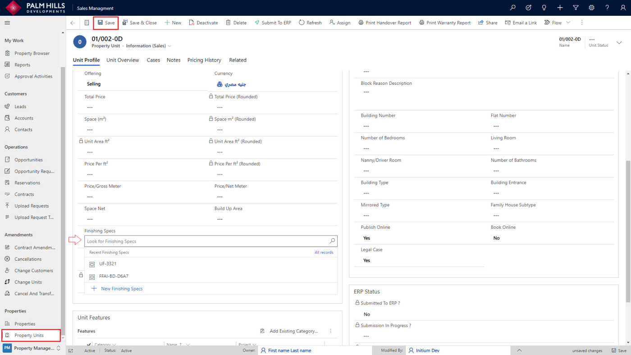631x355 pixels.
Task: Toggle the Publish Online Yes value
Action: pyautogui.click(x=366, y=238)
